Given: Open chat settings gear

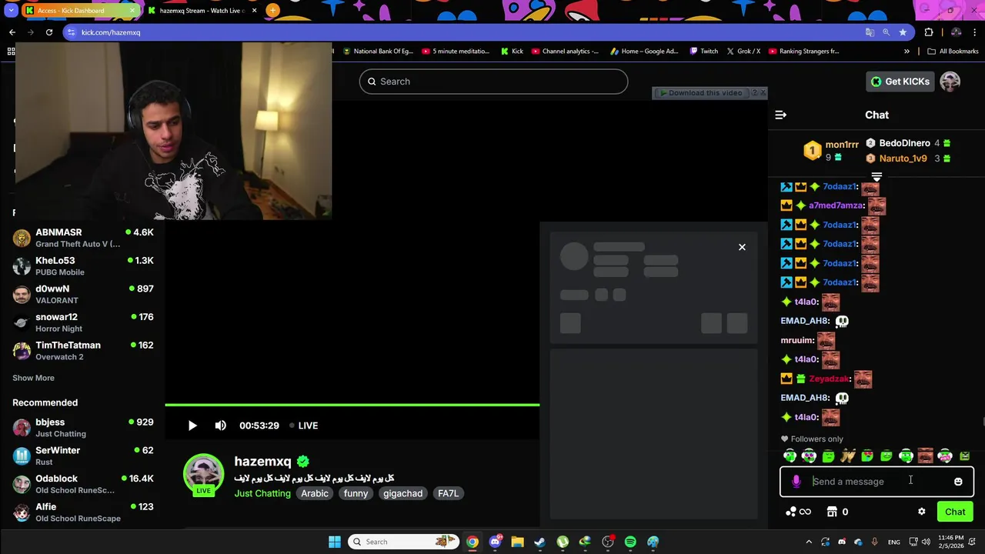Looking at the screenshot, I should coord(921,512).
